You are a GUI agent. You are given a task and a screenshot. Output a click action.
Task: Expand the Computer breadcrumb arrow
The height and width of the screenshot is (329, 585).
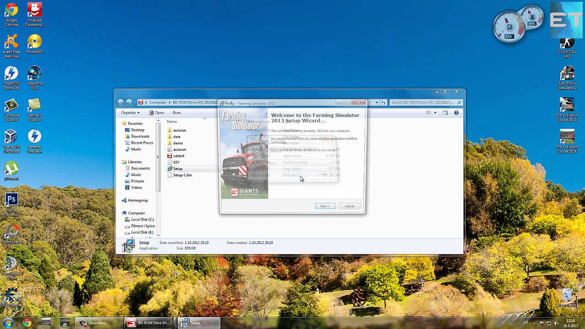coord(170,102)
